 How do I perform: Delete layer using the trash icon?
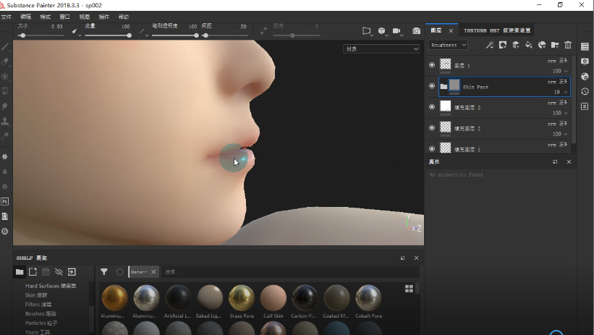coord(568,45)
